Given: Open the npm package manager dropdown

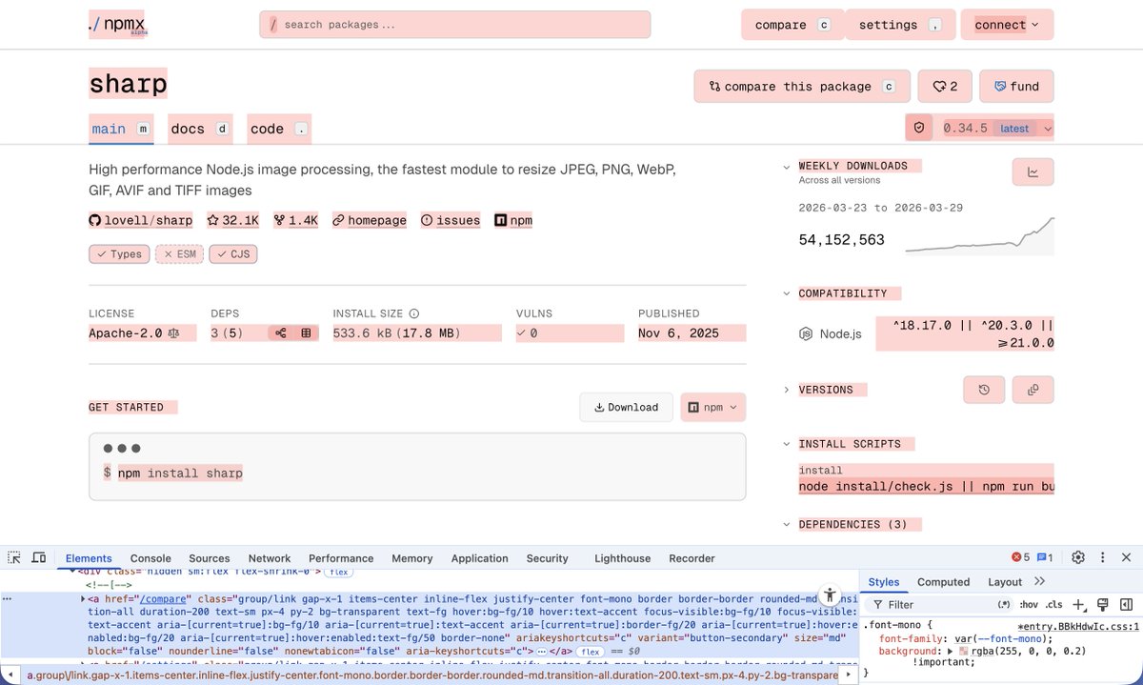Looking at the screenshot, I should [x=712, y=407].
